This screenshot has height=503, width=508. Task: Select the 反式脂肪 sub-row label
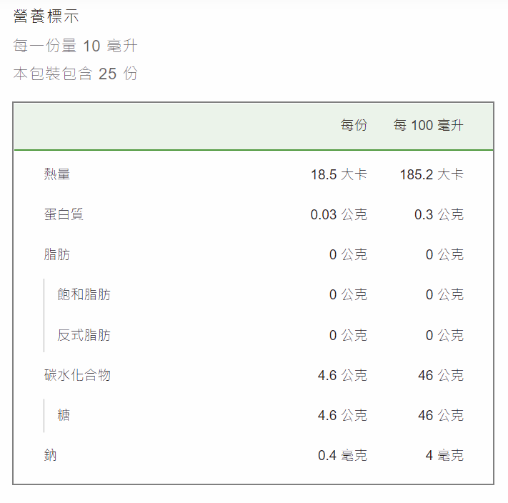coord(84,335)
